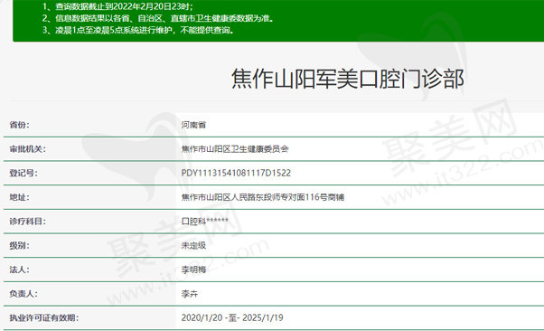Click registration number PDY11131541081117D1522

click(x=236, y=173)
